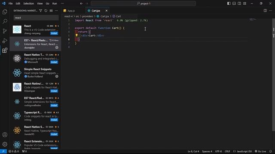The width and height of the screenshot is (275, 154).
Task: Open the Manage gear in the activity bar
Action: click(x=5, y=144)
